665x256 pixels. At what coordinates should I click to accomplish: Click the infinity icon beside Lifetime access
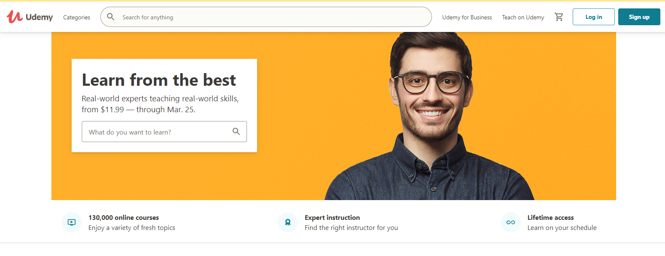[x=511, y=222]
